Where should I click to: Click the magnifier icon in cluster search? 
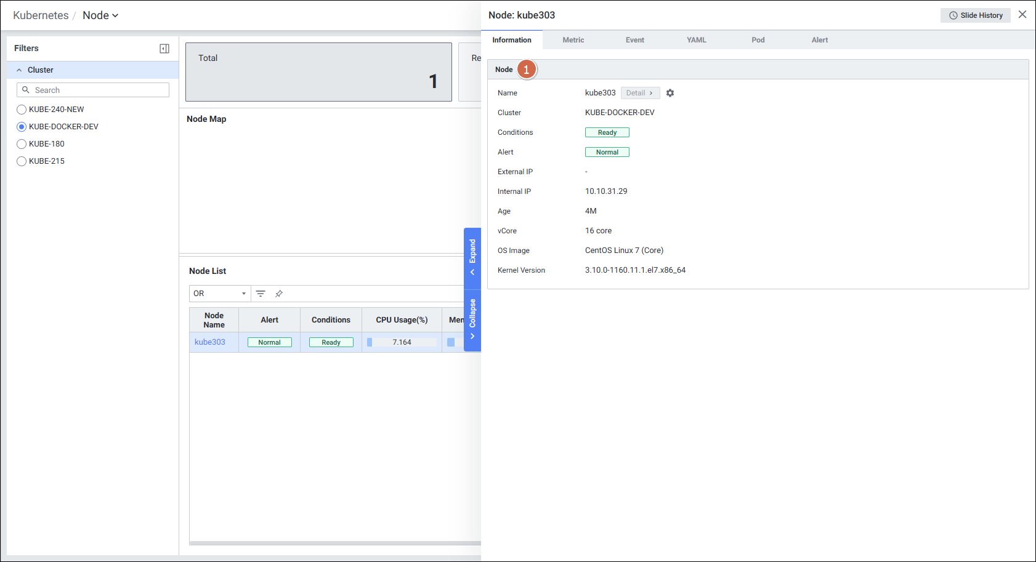pos(26,90)
